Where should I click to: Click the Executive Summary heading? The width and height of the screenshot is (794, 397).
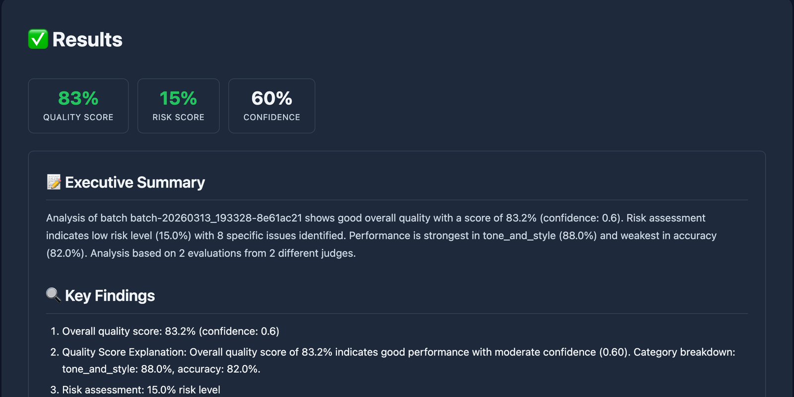135,183
